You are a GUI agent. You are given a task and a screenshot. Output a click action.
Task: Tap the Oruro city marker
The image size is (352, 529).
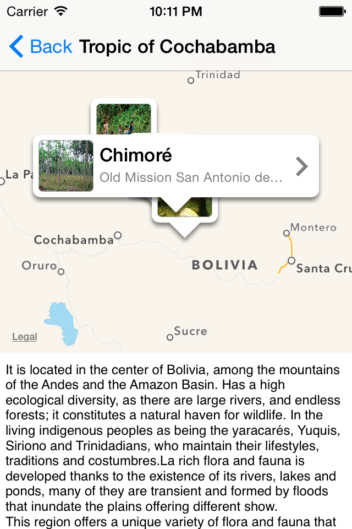coord(61,272)
